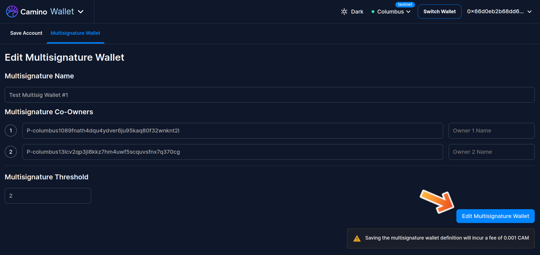Click the yellow warning triangle icon

tap(357, 238)
